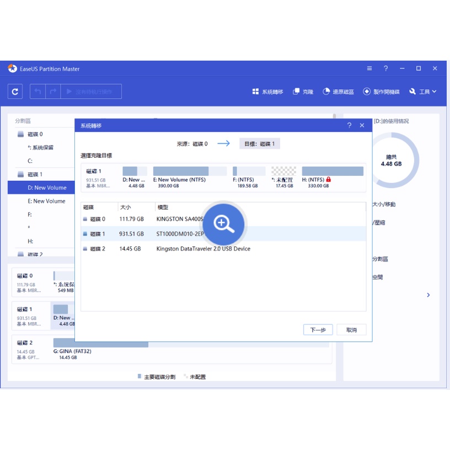Open the 系統轉移 migrate OS tool
Image resolution: width=450 pixels, height=450 pixels.
[x=267, y=92]
